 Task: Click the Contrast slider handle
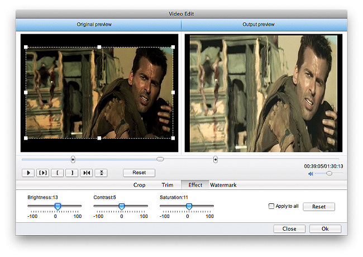point(122,207)
